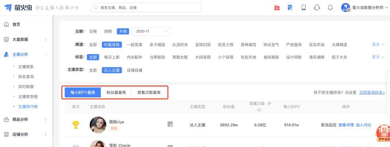
Task: Click the search magnifier icon
Action: click(96, 7)
